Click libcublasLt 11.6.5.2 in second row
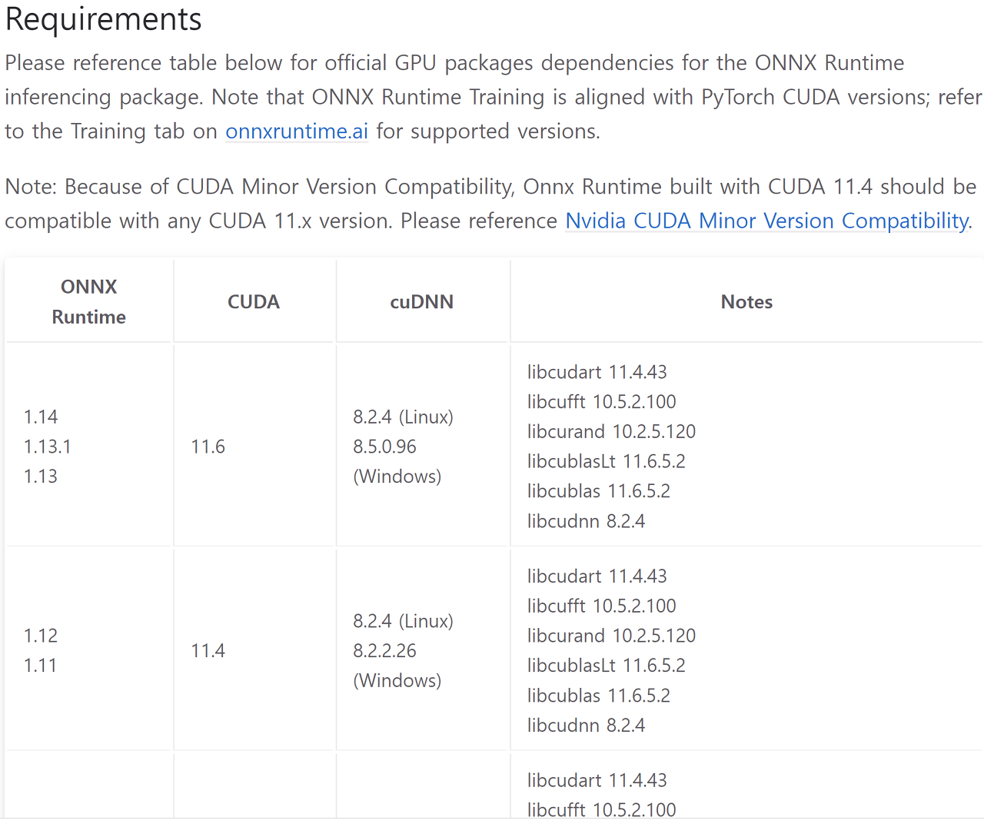Image resolution: width=984 pixels, height=837 pixels. 606,666
